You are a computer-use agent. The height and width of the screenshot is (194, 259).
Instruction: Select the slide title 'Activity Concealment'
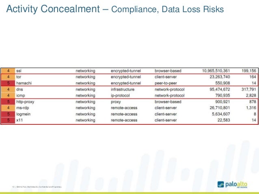tap(53, 9)
